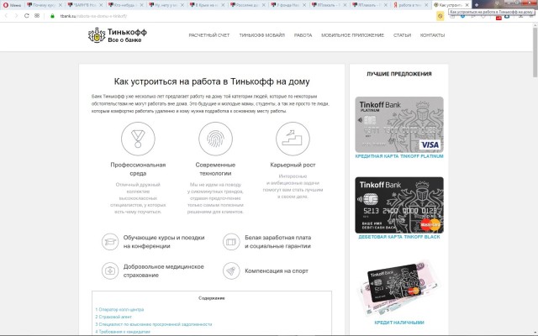Open the Opera Menu button
Viewport: 538px width, 336px height.
click(13, 5)
